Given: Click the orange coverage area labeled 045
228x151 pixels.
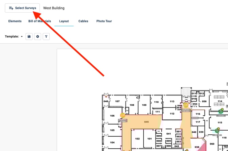Looking at the screenshot, I should [x=146, y=122].
